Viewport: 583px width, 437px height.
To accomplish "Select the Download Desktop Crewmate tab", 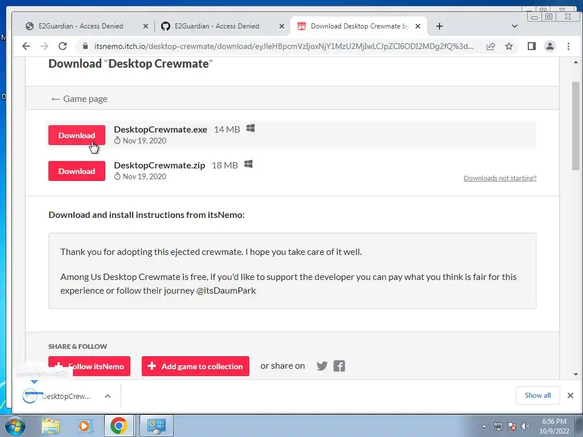I will point(359,26).
